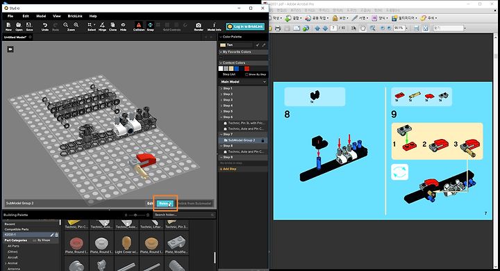Click the Acrobat page number field

coord(333,28)
